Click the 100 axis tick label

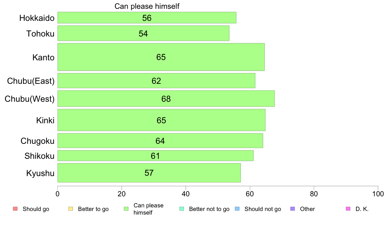click(x=378, y=194)
